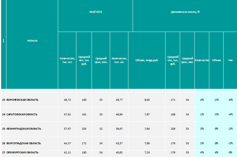Select the cell with value 37,67
The height and width of the screenshot is (157, 237).
tap(67, 129)
